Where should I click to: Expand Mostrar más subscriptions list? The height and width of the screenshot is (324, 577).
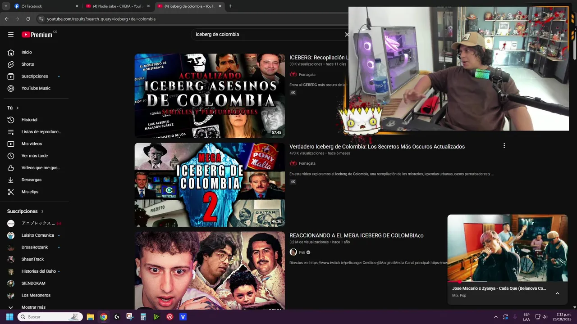tap(34, 307)
